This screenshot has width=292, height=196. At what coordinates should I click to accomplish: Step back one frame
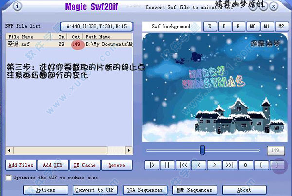(x=199, y=165)
